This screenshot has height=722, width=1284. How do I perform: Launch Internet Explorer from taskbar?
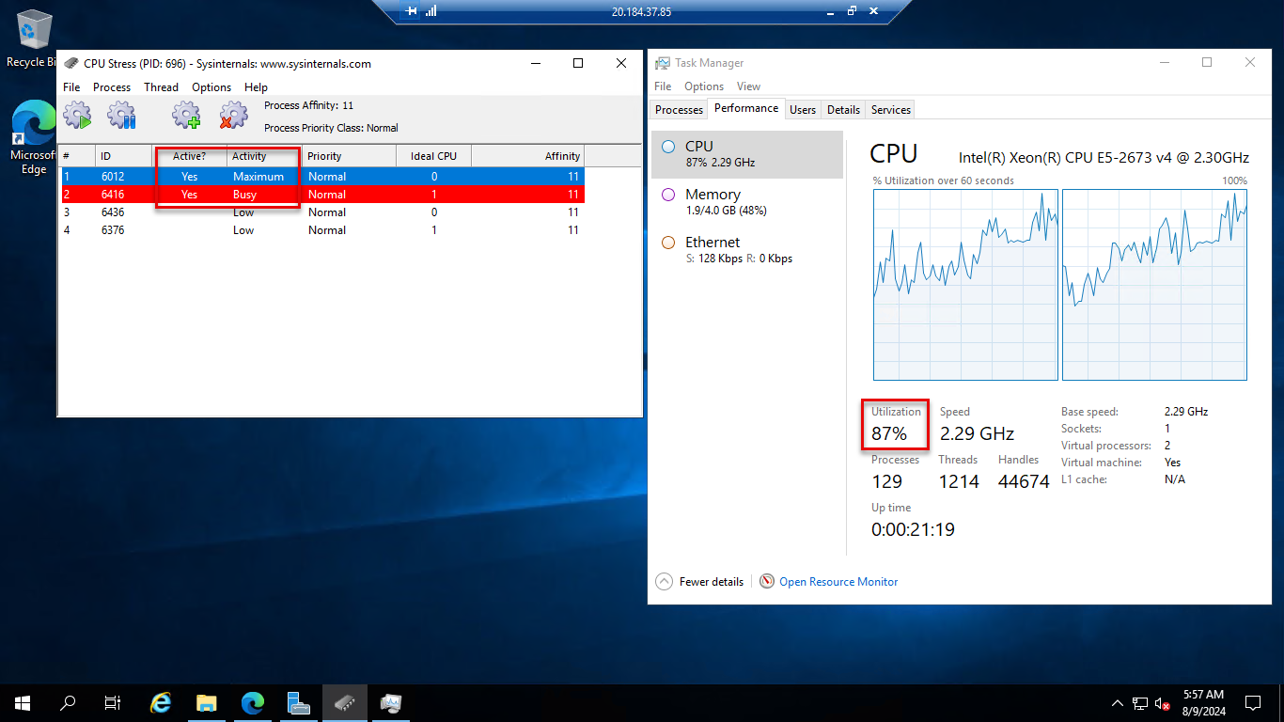[161, 702]
